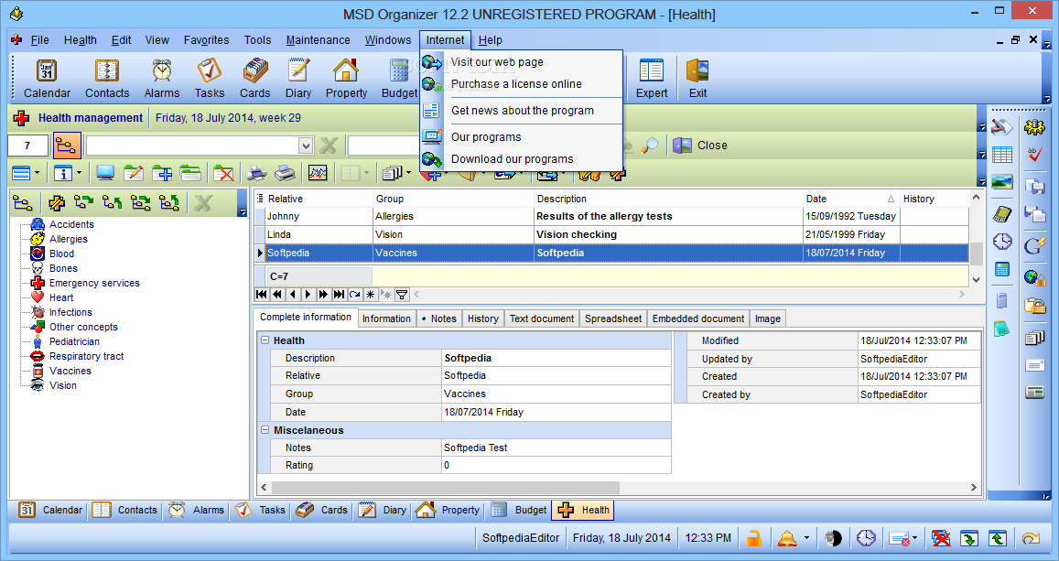The height and width of the screenshot is (561, 1059).
Task: Go to last record navigator button
Action: 339,295
